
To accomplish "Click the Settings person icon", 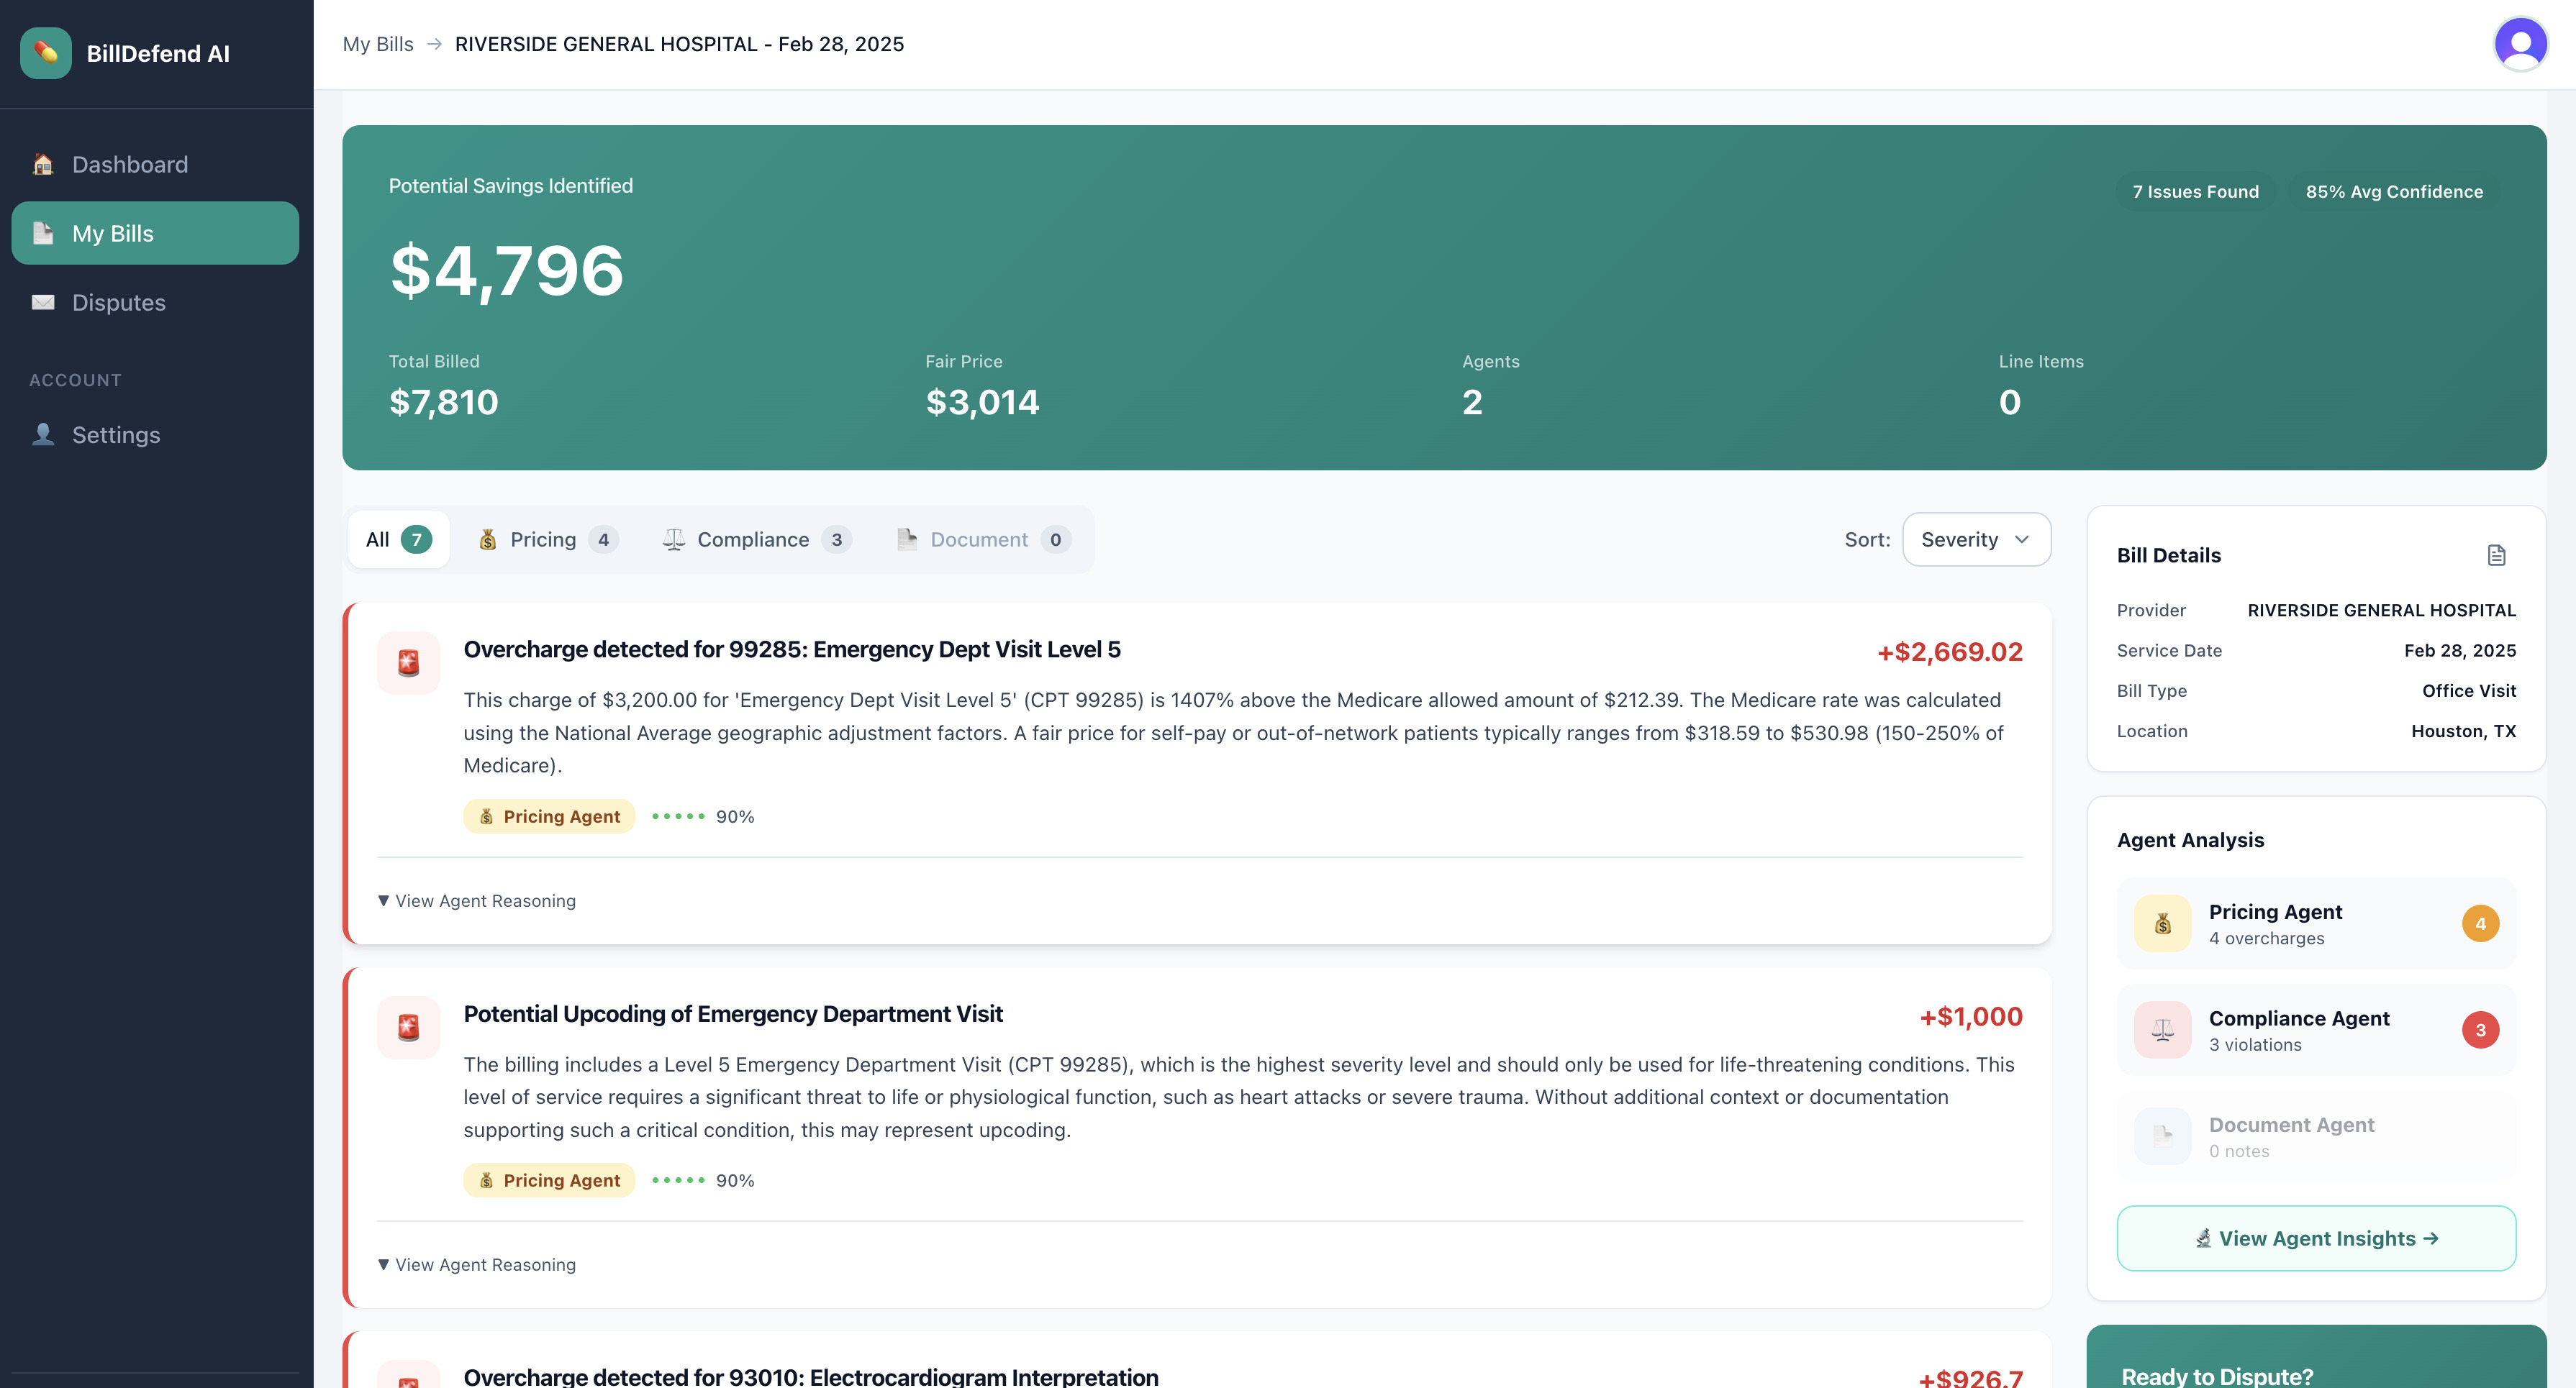I will tap(43, 434).
